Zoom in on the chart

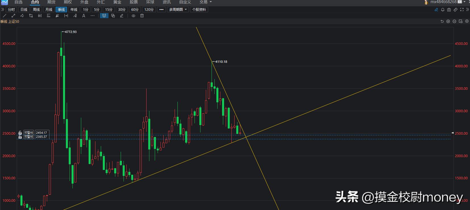pyautogui.click(x=448, y=21)
